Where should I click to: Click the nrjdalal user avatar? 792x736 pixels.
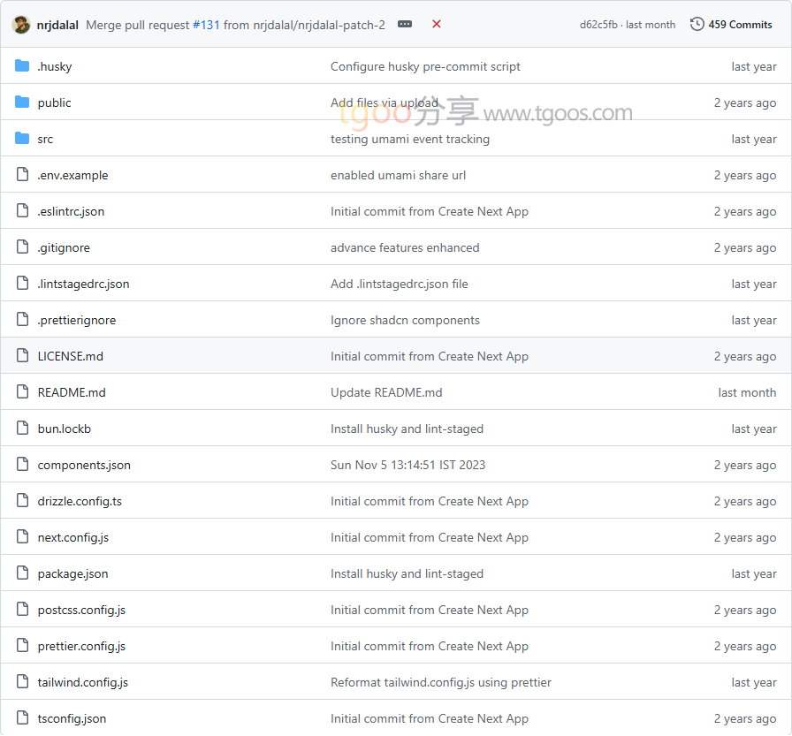[21, 25]
